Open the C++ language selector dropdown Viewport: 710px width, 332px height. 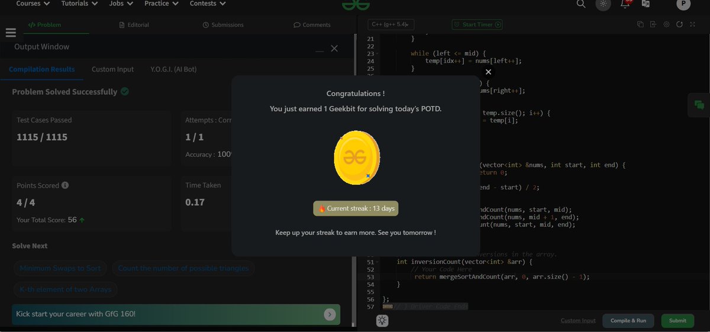pyautogui.click(x=391, y=25)
